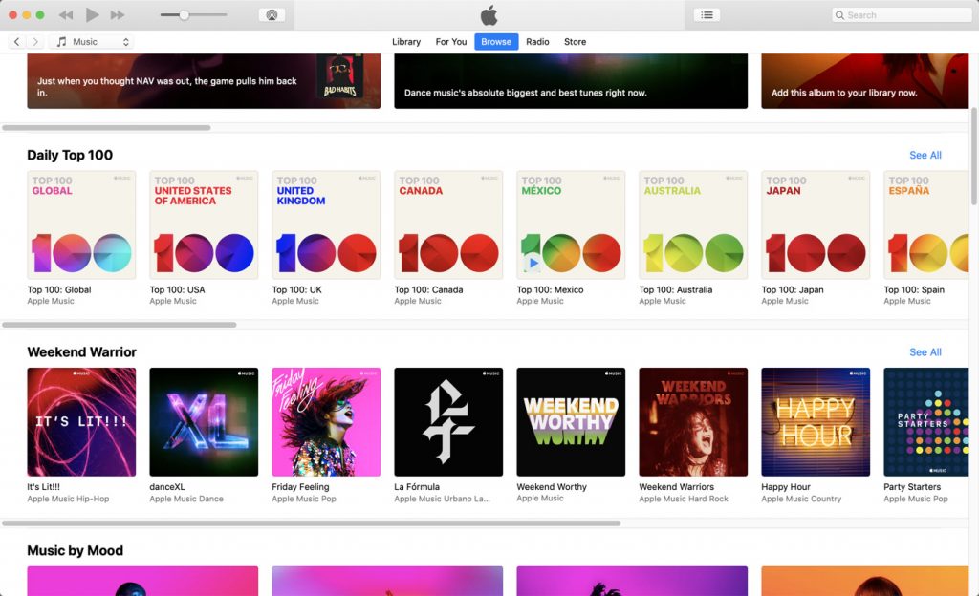Click the Daily Top 100 horizontal scrollbar
This screenshot has height=596, width=979.
[x=120, y=325]
